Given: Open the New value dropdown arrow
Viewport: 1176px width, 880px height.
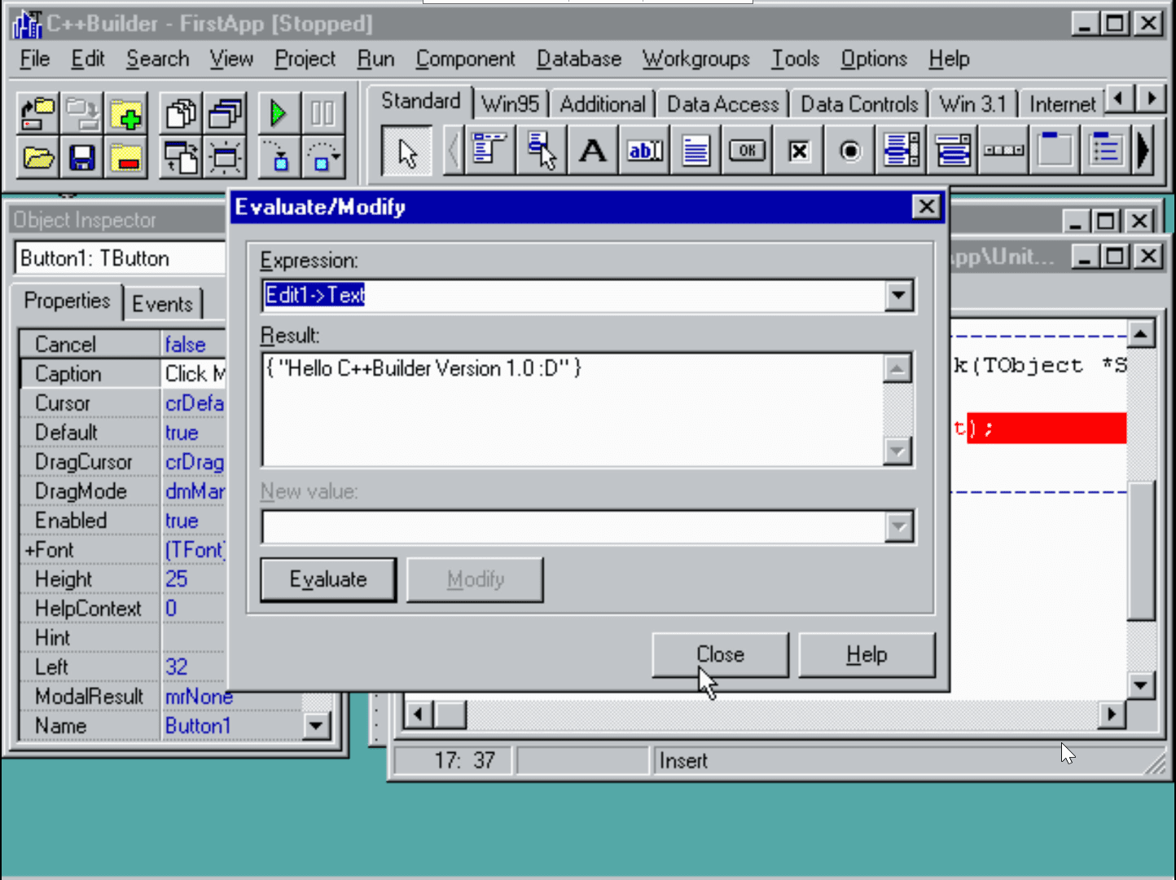Looking at the screenshot, I should point(898,526).
